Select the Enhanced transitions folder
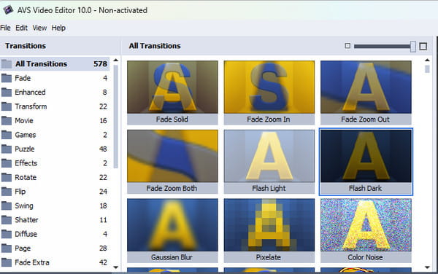The width and height of the screenshot is (438, 274). pyautogui.click(x=55, y=93)
